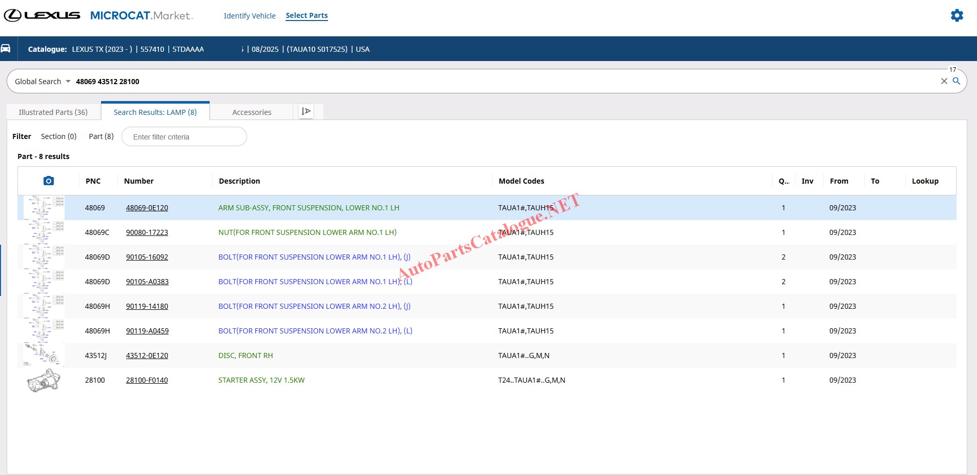Click the vehicle car icon in catalogue bar

click(x=6, y=49)
